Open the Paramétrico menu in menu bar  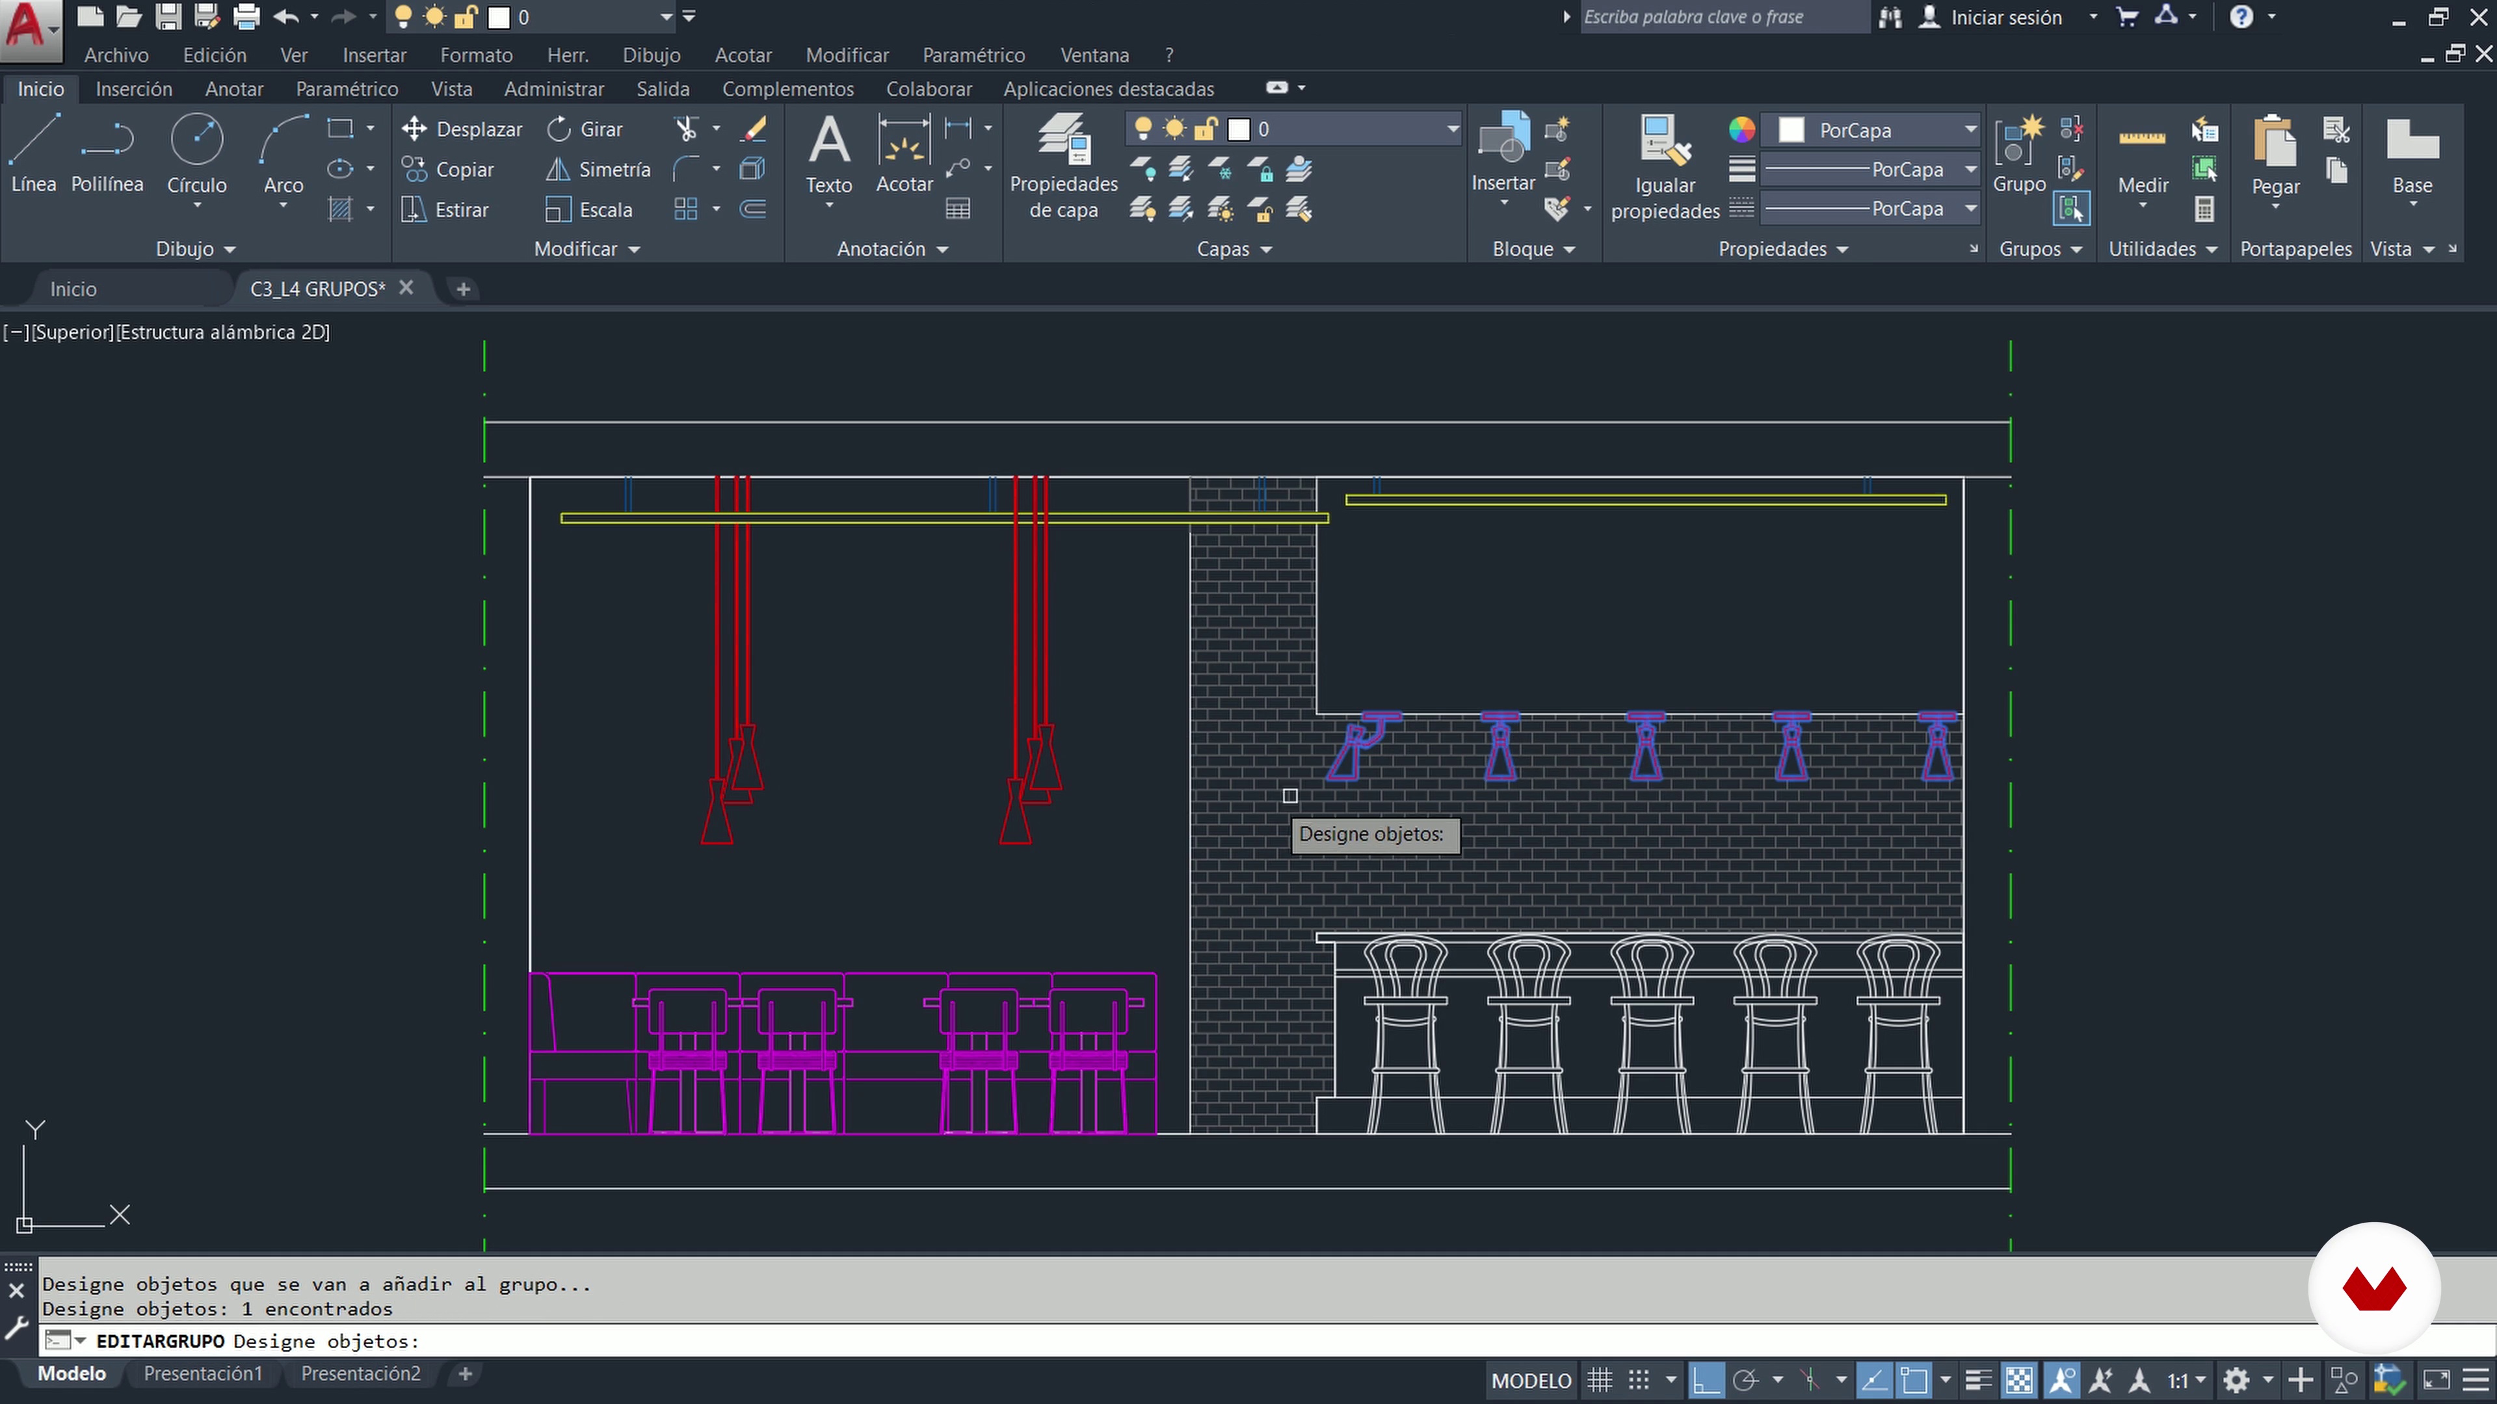[973, 55]
